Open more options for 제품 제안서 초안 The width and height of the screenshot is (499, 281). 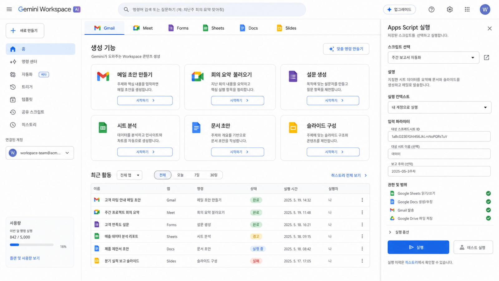pos(362,249)
